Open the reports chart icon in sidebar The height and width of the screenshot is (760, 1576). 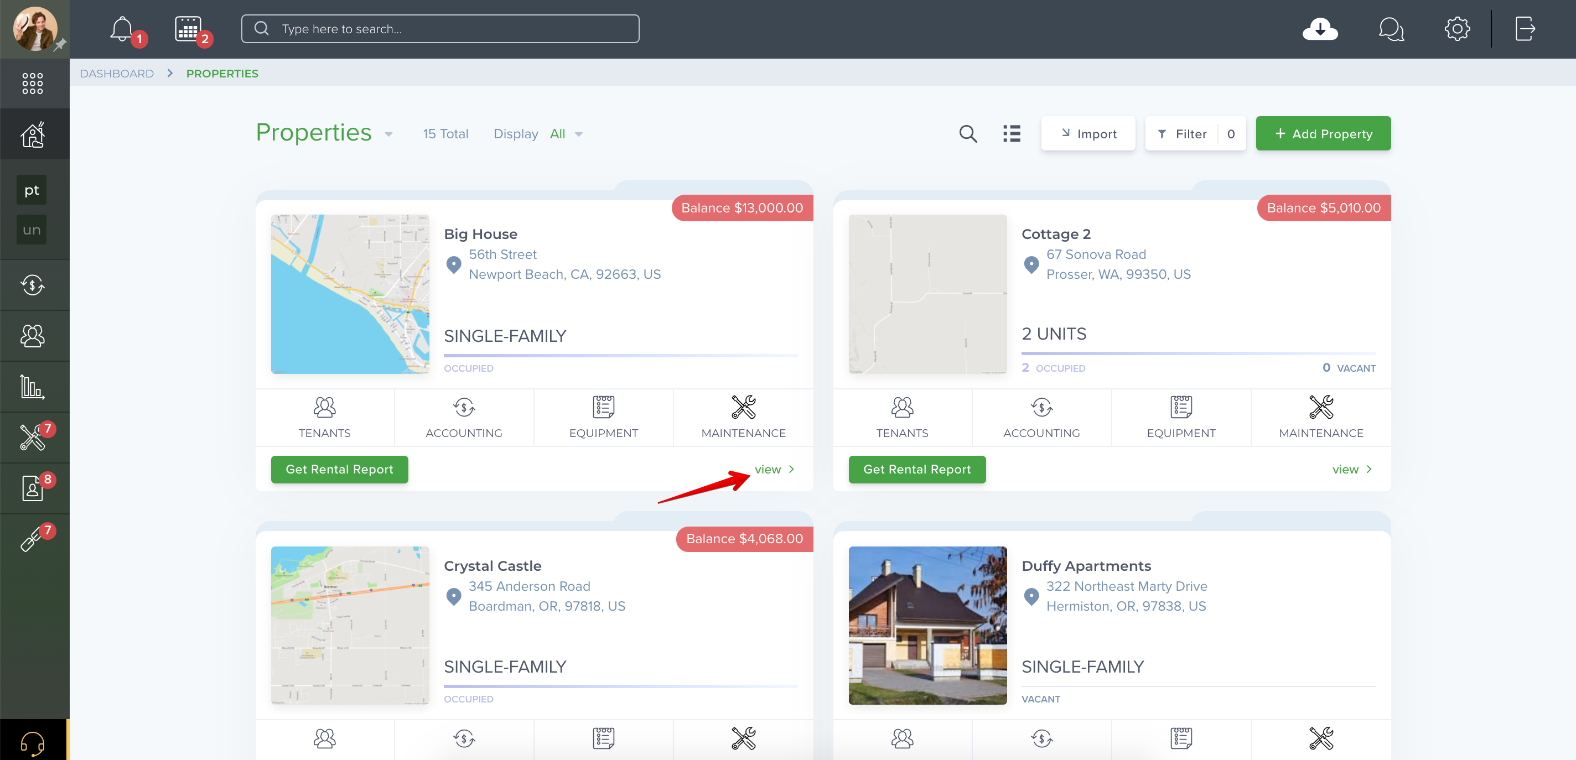tap(33, 387)
